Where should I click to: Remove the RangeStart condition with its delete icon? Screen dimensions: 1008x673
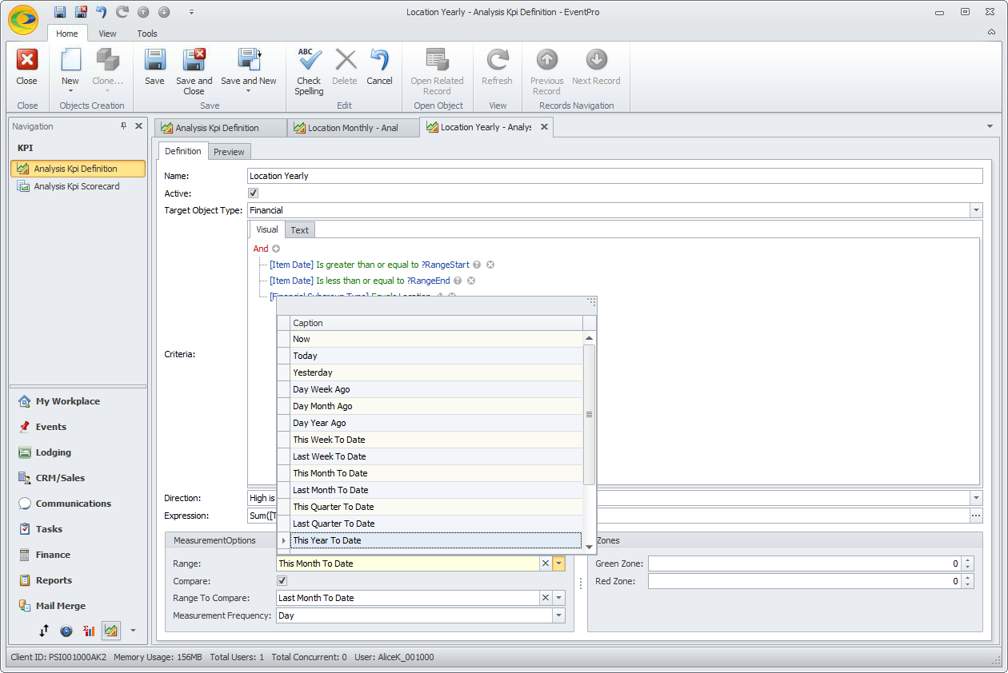point(490,265)
